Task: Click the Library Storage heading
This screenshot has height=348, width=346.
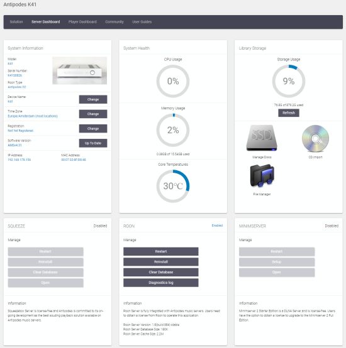Action: click(x=252, y=48)
